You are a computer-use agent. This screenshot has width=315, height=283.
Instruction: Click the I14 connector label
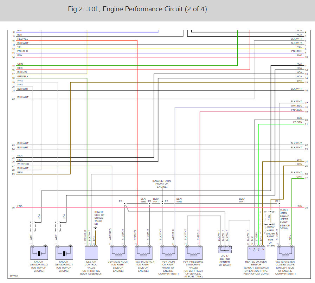(x=274, y=212)
